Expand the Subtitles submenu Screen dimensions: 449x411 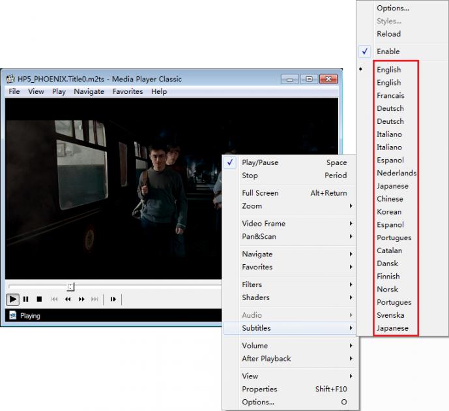click(289, 328)
